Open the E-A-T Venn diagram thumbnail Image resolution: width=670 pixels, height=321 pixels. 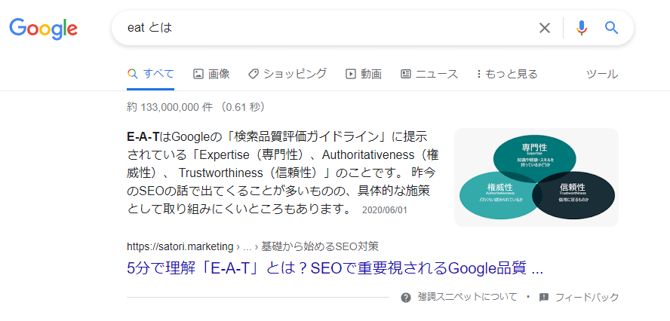[536, 177]
